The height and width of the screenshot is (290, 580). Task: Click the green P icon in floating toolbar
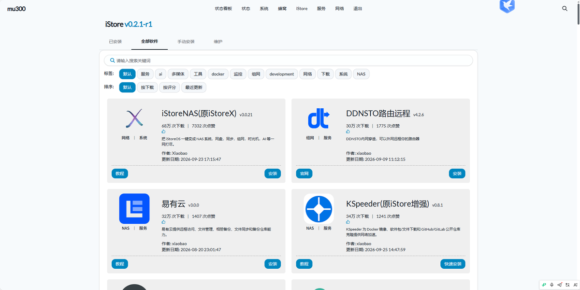coord(544,285)
